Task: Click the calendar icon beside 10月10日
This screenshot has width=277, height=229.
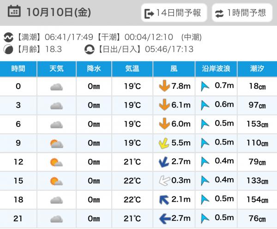Action: point(14,12)
